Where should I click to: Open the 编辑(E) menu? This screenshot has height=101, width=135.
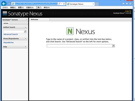pos(13,8)
